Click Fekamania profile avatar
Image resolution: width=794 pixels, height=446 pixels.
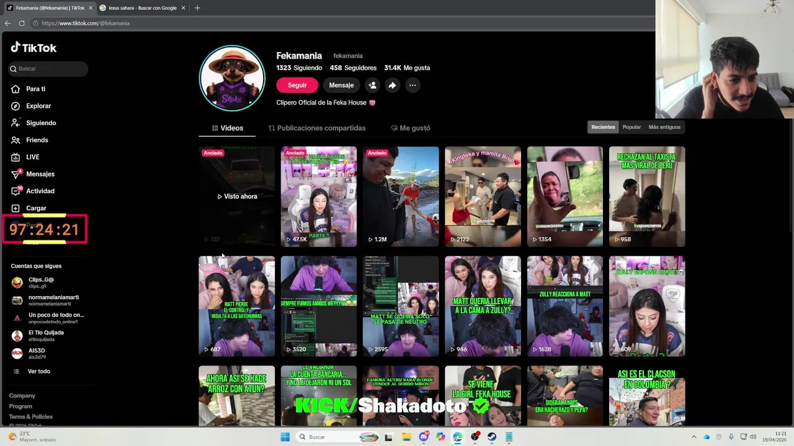232,78
